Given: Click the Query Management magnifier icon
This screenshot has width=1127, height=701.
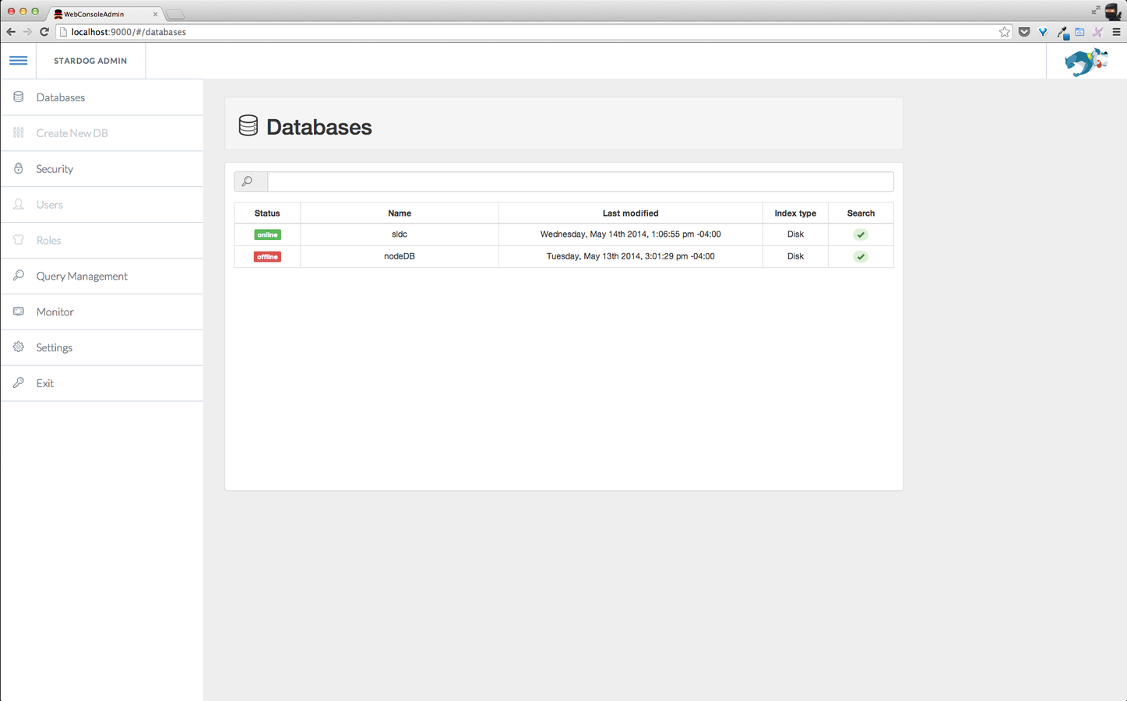Looking at the screenshot, I should pos(19,276).
